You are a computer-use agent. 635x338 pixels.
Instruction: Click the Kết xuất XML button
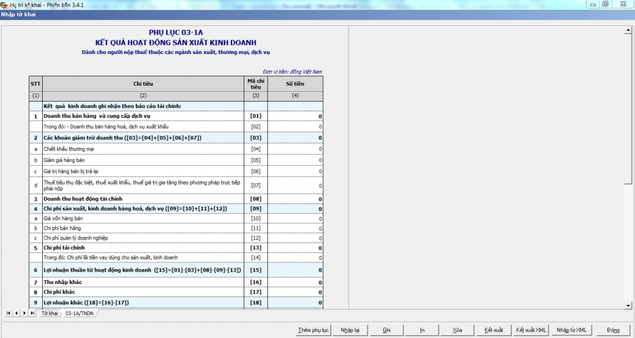[531, 330]
